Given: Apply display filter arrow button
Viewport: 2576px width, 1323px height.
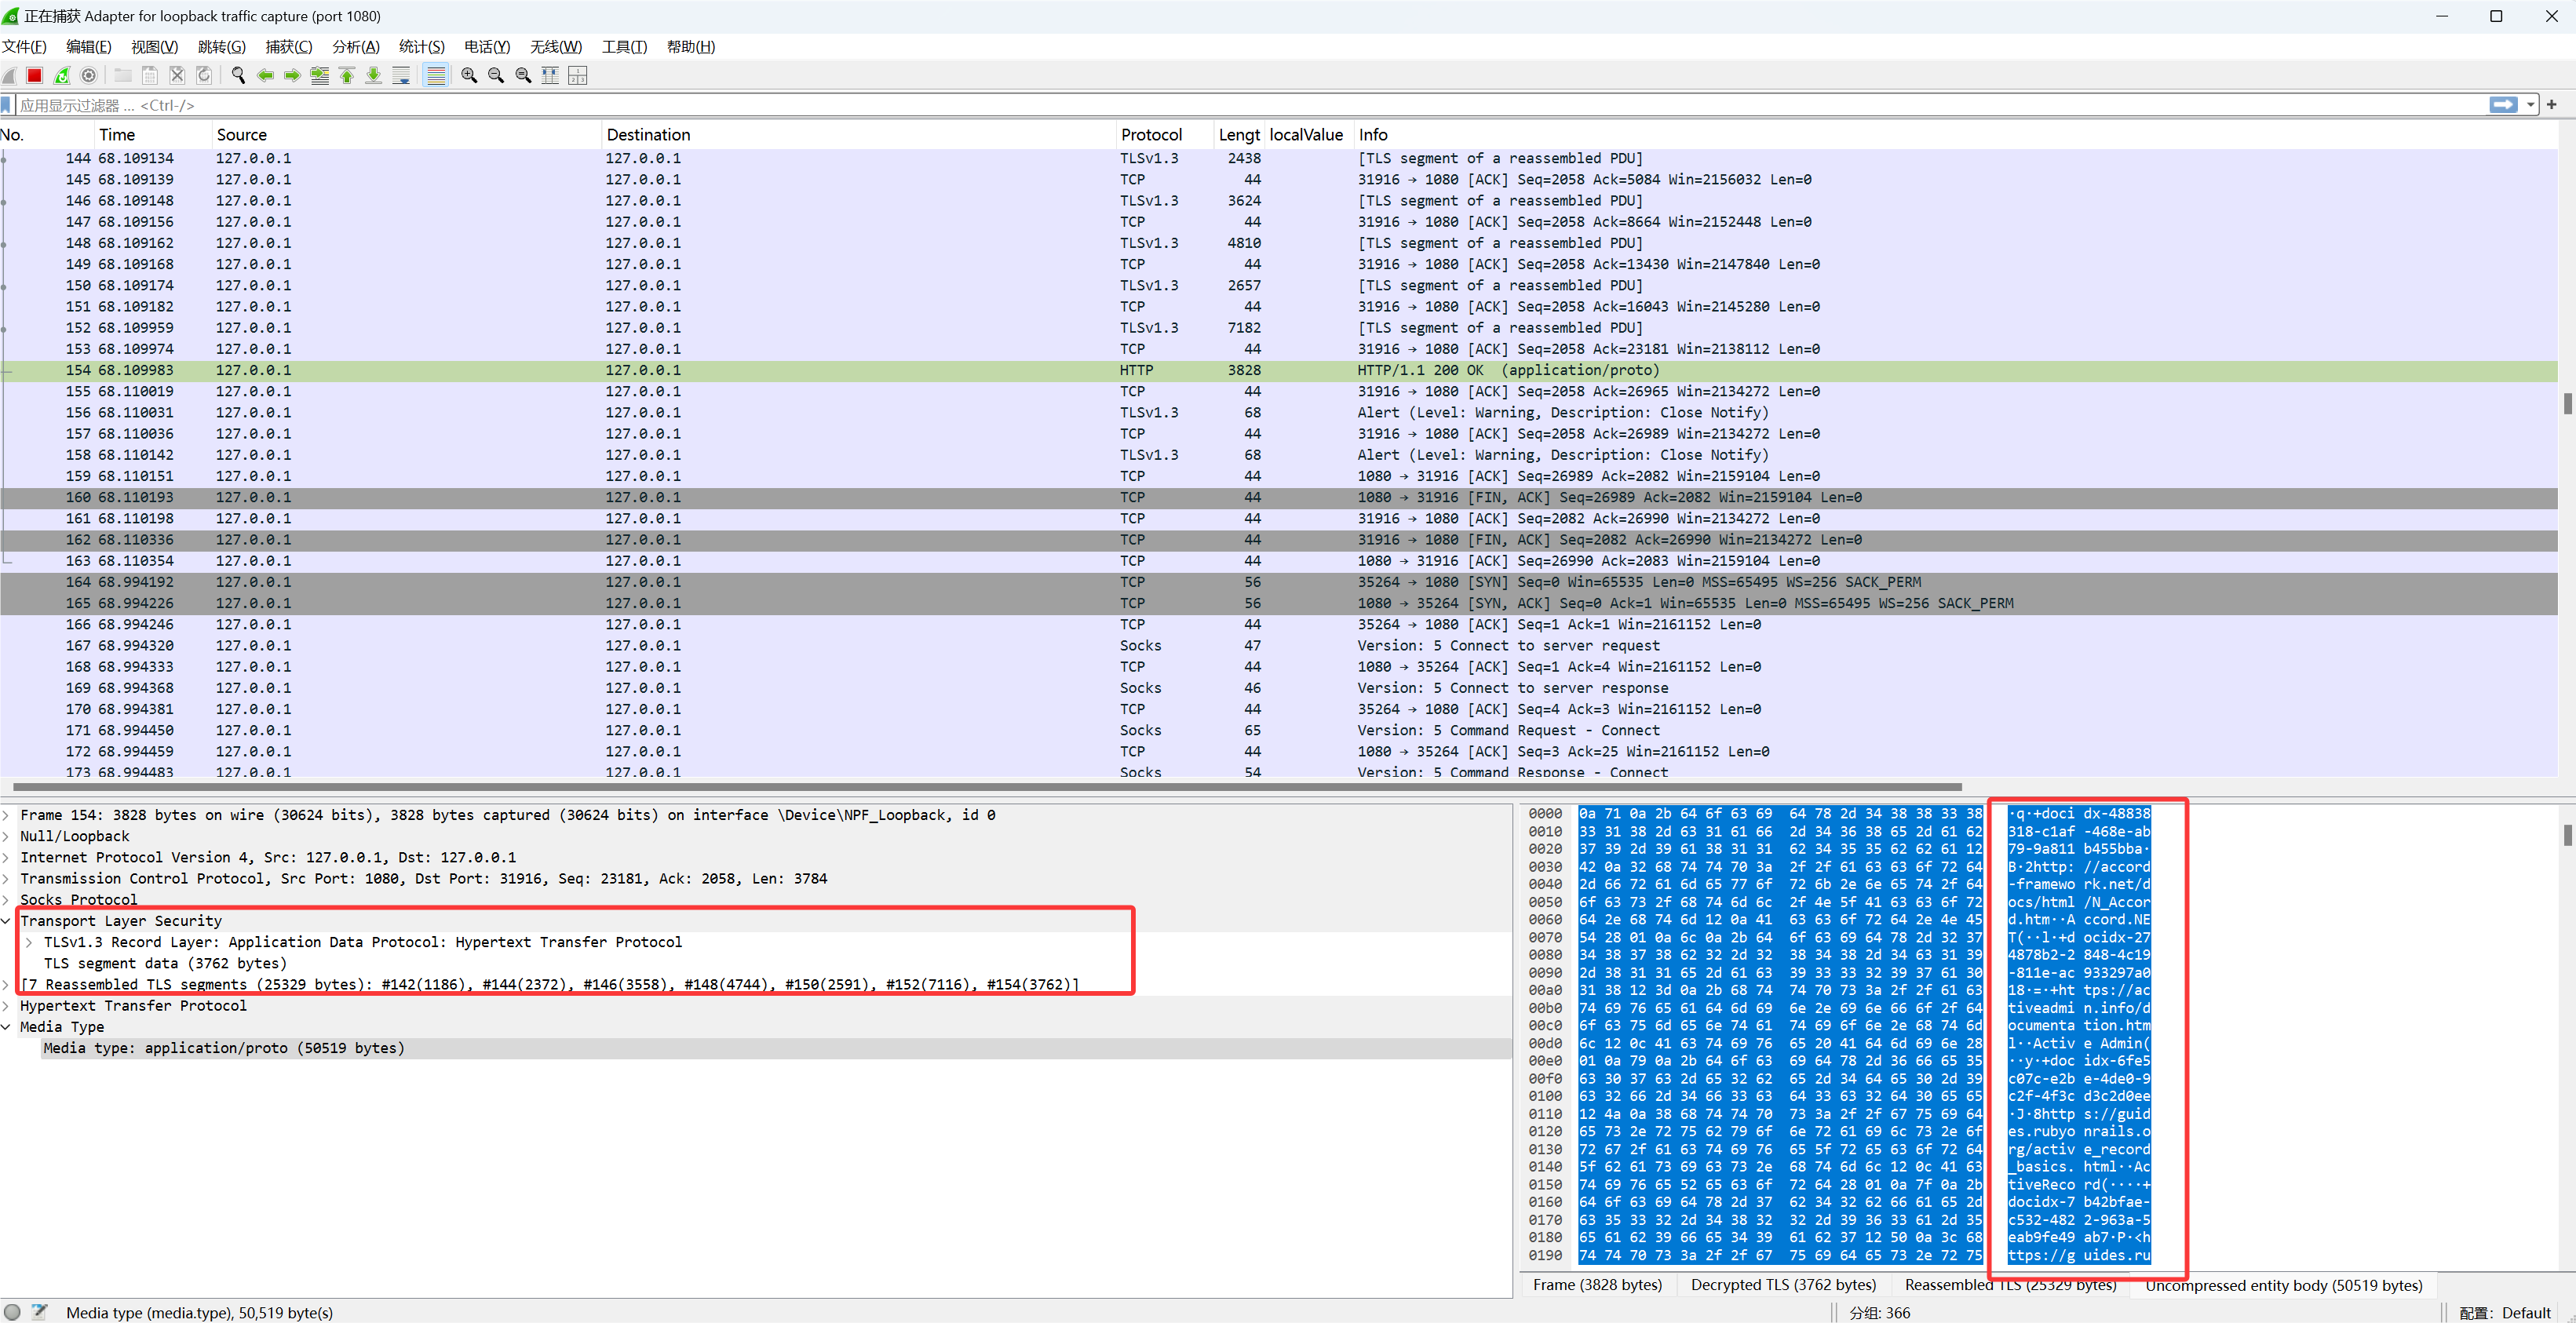Looking at the screenshot, I should [x=2503, y=105].
